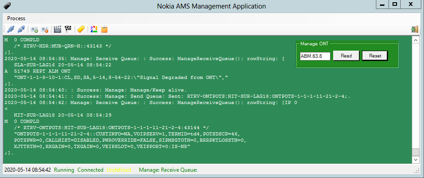Click the Running status text

tap(64, 170)
